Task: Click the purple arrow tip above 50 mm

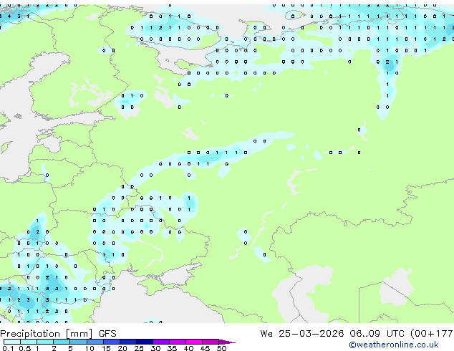Action: 227,342
